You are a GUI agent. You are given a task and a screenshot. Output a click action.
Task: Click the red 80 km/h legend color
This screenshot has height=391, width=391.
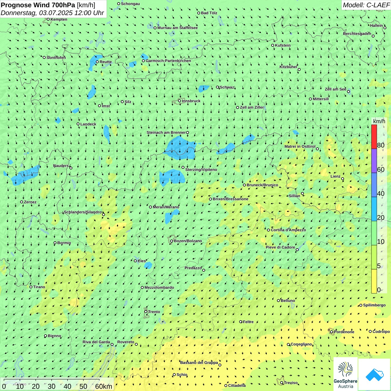(374, 137)
